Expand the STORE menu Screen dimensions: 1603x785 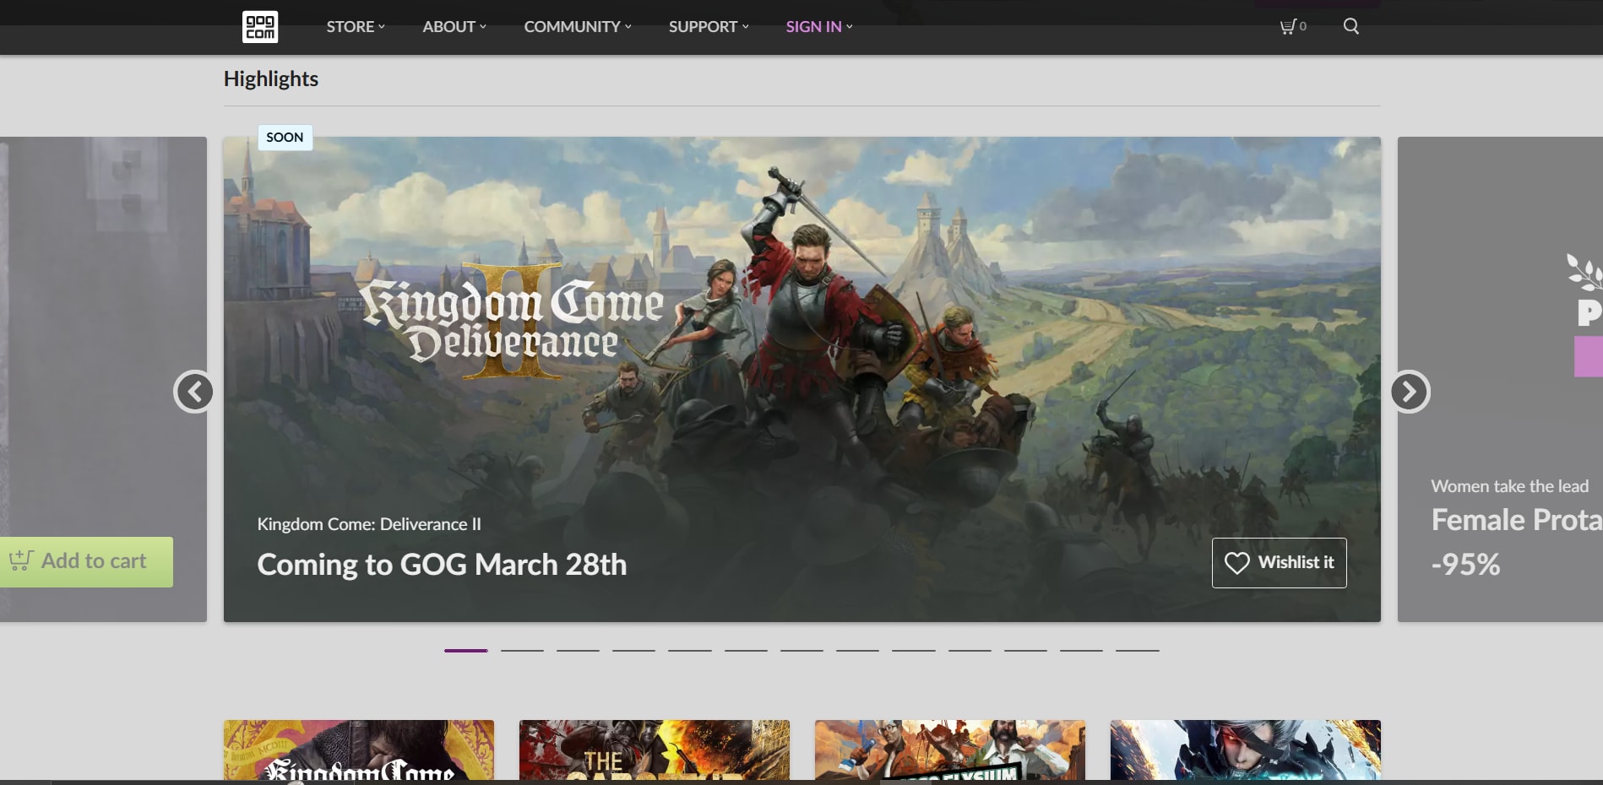pyautogui.click(x=356, y=27)
